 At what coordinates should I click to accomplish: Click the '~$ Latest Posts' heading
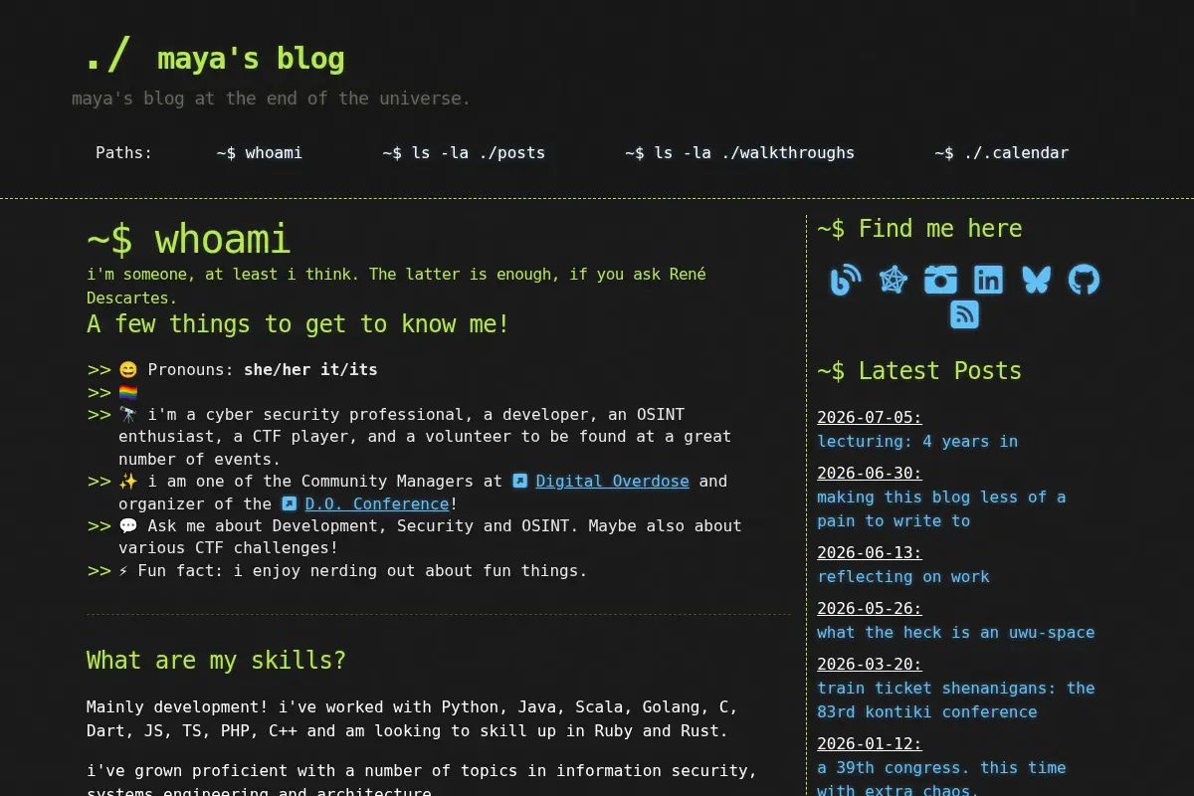click(x=919, y=370)
